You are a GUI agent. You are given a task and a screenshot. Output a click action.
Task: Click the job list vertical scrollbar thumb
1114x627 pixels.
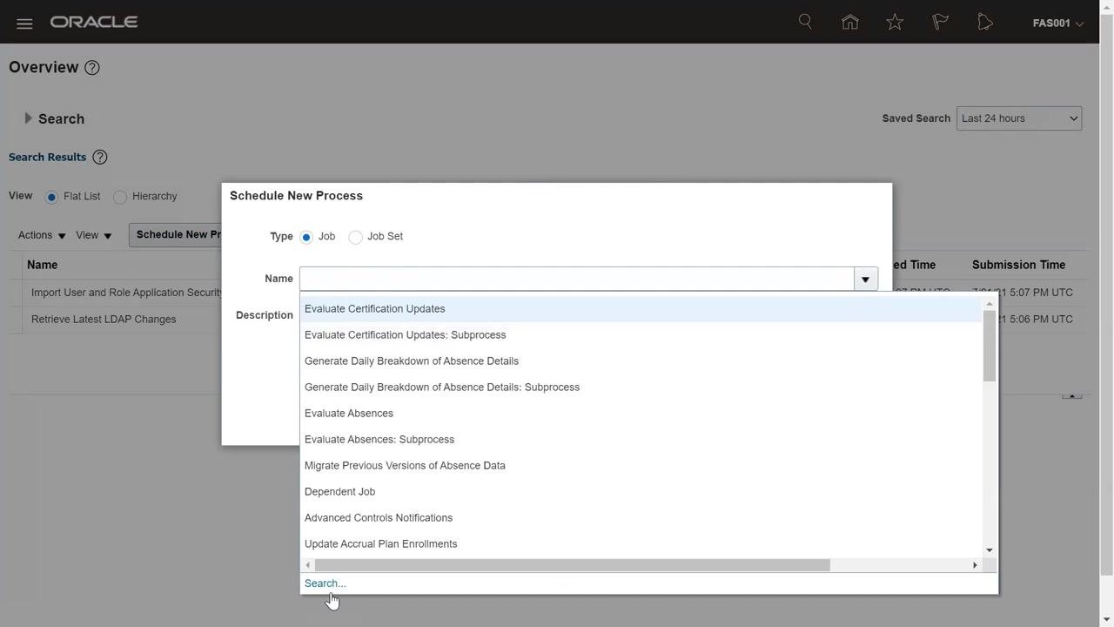click(990, 345)
